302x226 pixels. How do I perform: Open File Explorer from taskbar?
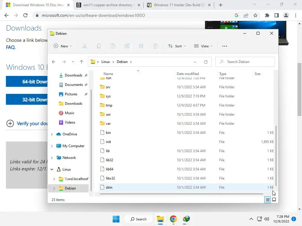point(160,219)
